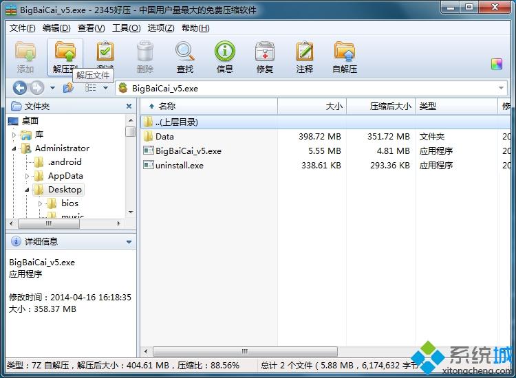Screen dimensions: 516x378
Task: Click the uninstall.exe application icon
Action: coord(149,165)
